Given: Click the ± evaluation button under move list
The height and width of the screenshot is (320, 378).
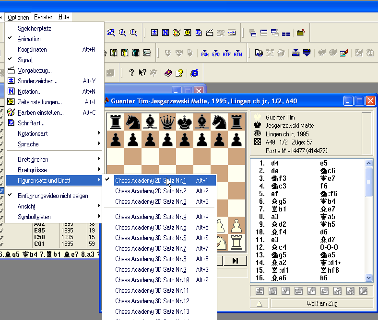Looking at the screenshot, I should pyautogui.click(x=260, y=291).
